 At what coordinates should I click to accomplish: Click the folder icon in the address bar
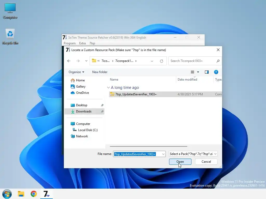tap(94, 61)
